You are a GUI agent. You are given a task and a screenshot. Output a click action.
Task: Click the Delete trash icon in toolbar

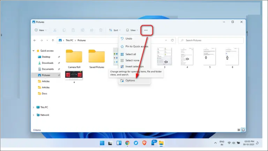(x=101, y=30)
